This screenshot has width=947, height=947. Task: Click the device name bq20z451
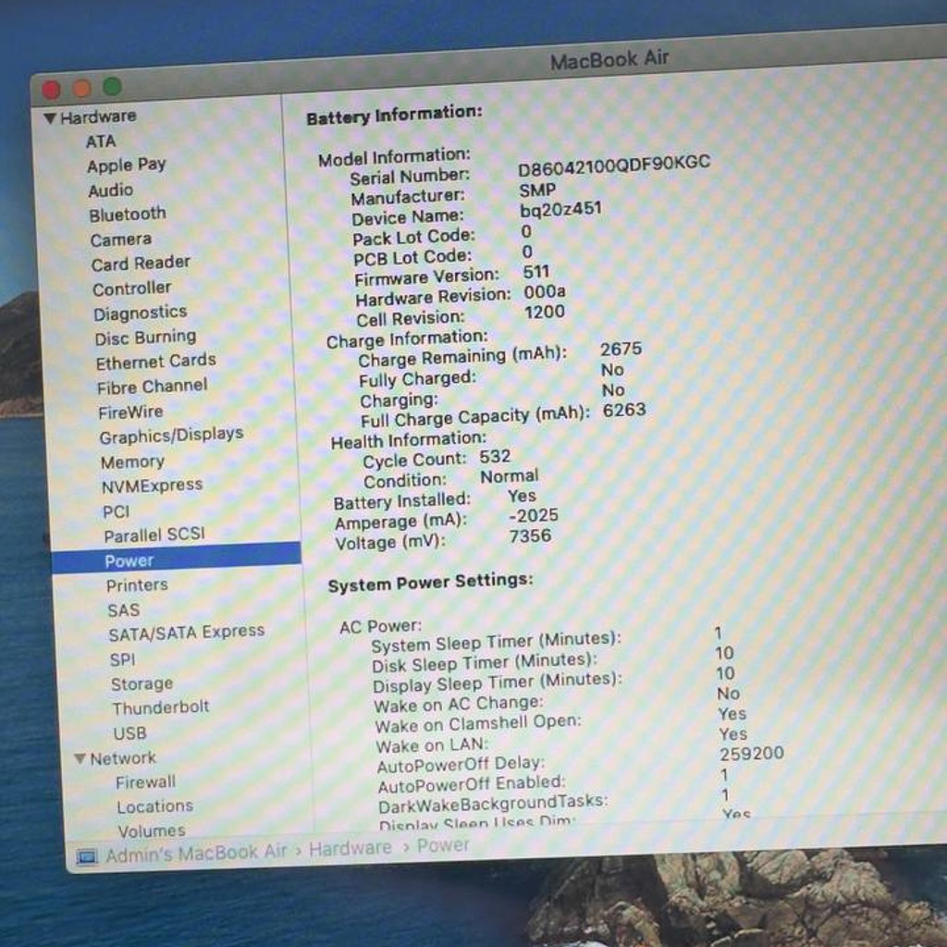pyautogui.click(x=561, y=210)
